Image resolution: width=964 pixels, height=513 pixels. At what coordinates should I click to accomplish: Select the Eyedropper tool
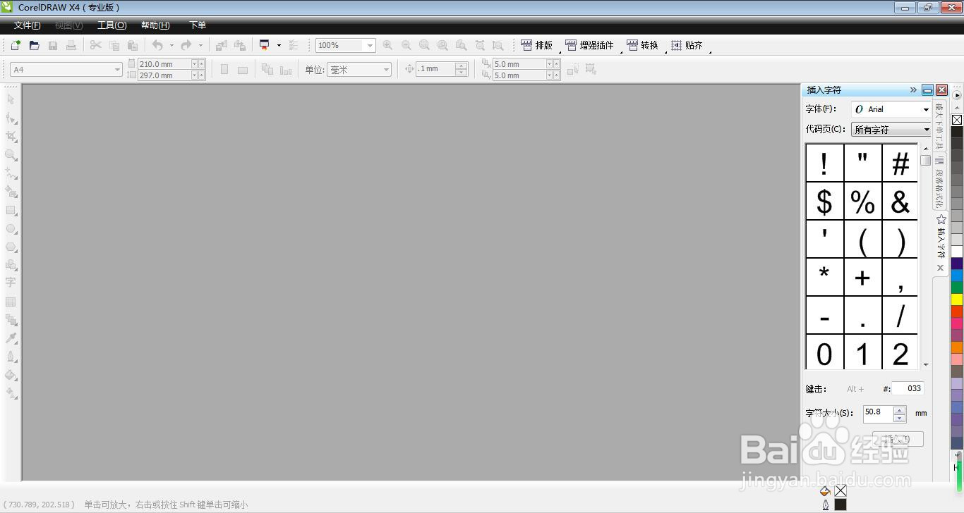click(11, 338)
